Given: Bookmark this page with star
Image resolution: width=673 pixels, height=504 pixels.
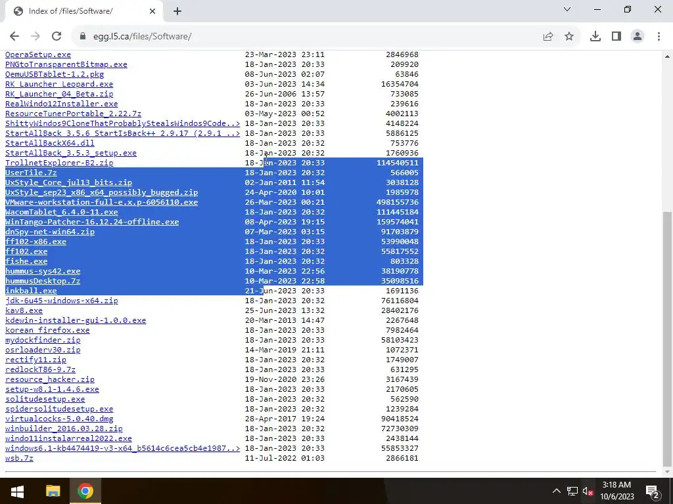Looking at the screenshot, I should point(569,37).
